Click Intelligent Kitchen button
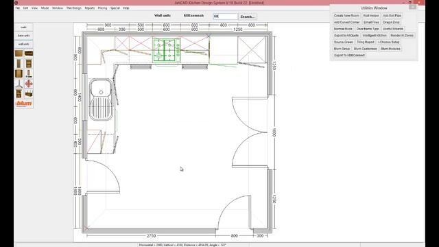Screen dimensions: 439x247 375,36
